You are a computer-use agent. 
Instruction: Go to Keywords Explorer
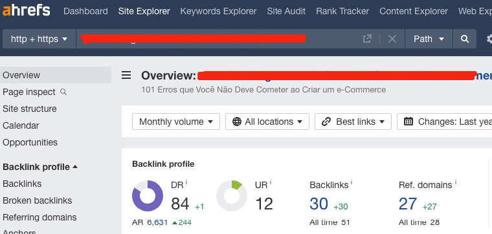(x=218, y=11)
